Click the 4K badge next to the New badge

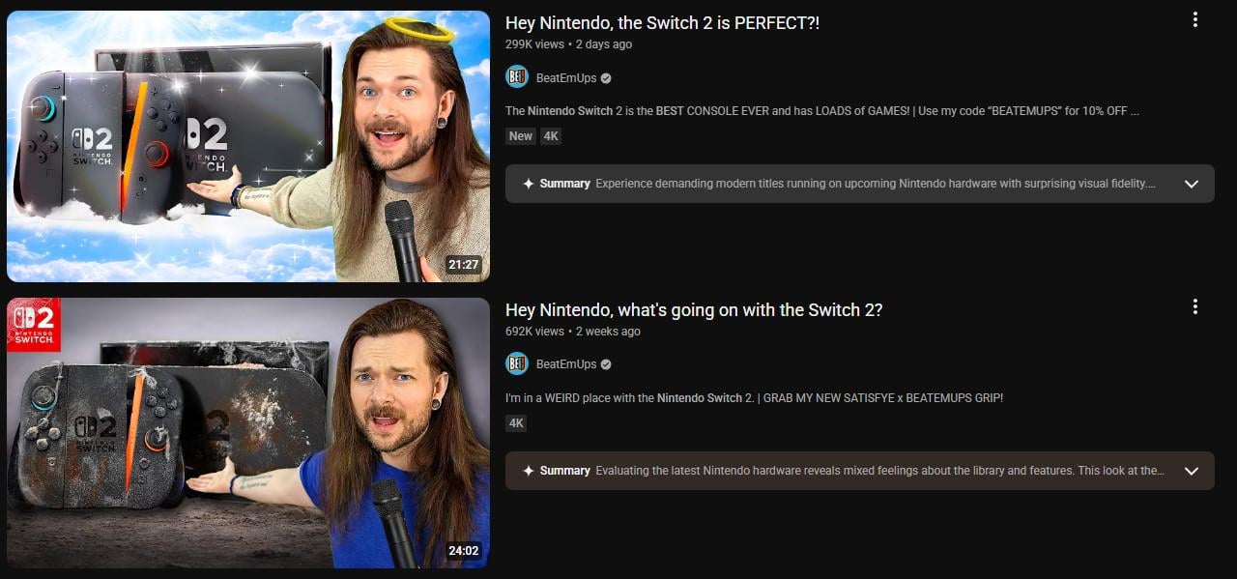pos(551,136)
